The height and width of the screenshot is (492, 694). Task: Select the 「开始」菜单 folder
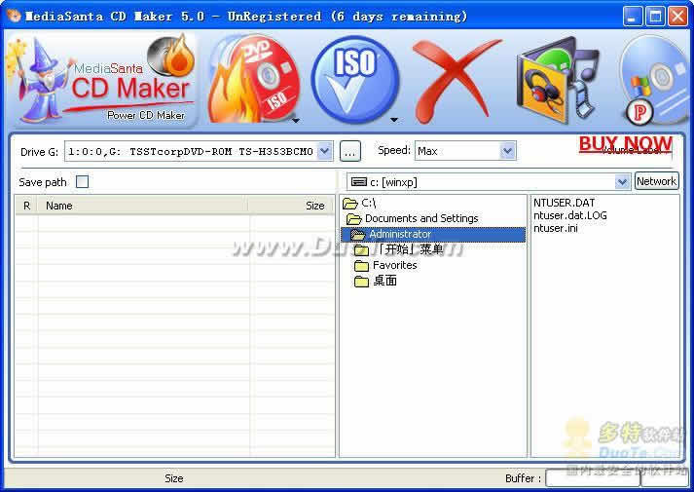coord(399,249)
